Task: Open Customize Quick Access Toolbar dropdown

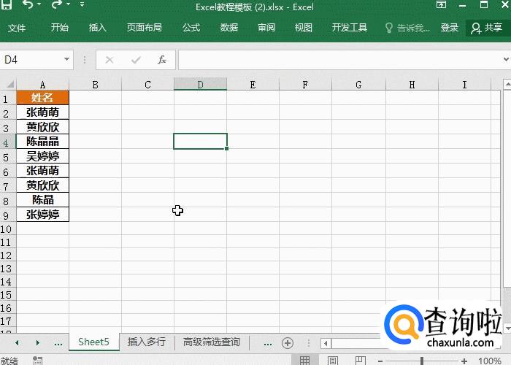Action: [x=82, y=4]
